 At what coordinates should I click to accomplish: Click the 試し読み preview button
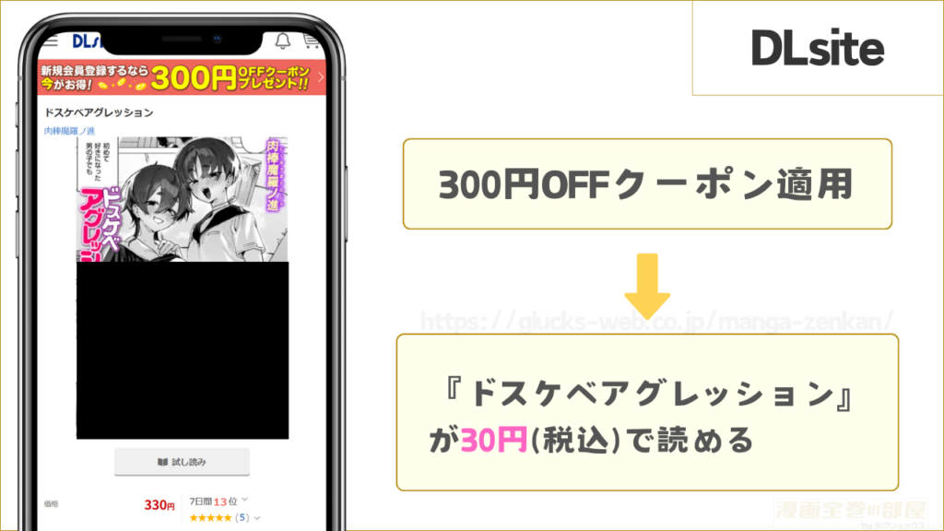tap(182, 462)
